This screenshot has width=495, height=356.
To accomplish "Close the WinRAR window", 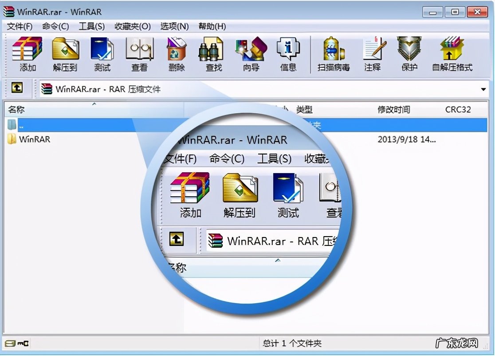I will 477,12.
